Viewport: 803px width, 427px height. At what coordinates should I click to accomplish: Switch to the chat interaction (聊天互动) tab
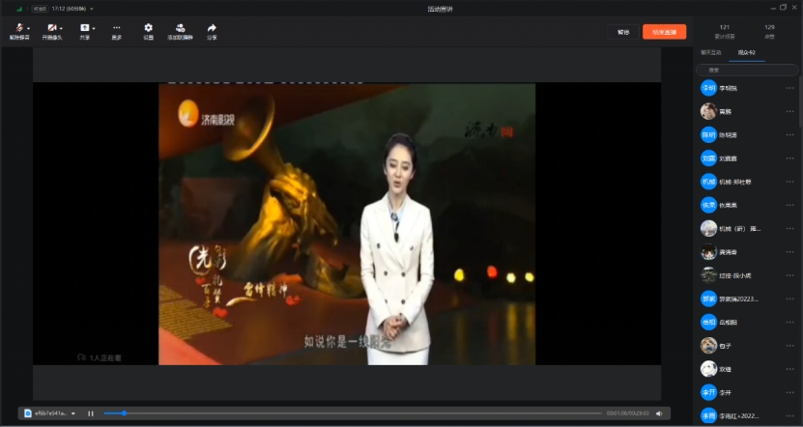[x=710, y=51]
